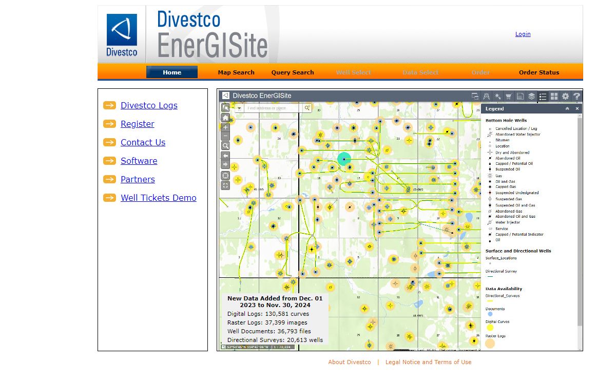Viewport: 616px width, 380px height.
Task: Open the document list tool
Action: pyautogui.click(x=520, y=96)
